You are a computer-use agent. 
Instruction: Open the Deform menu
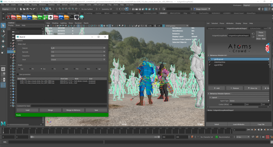(65, 5)
